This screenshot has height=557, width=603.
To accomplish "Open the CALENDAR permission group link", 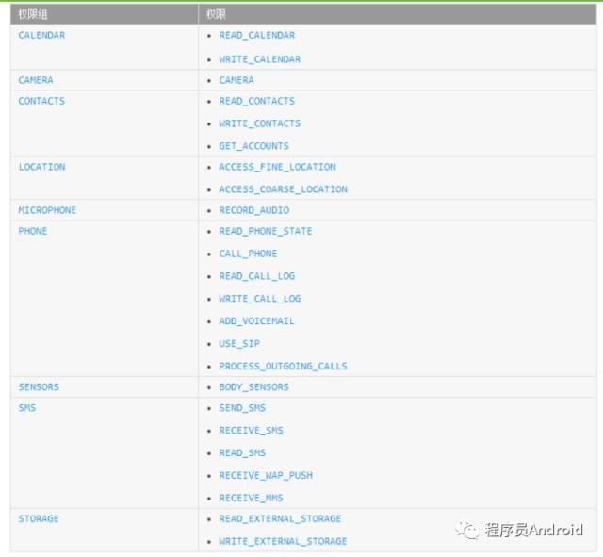I will [41, 36].
